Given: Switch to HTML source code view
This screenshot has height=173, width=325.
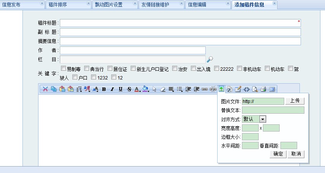Looking at the screenshot, I should [247, 89].
